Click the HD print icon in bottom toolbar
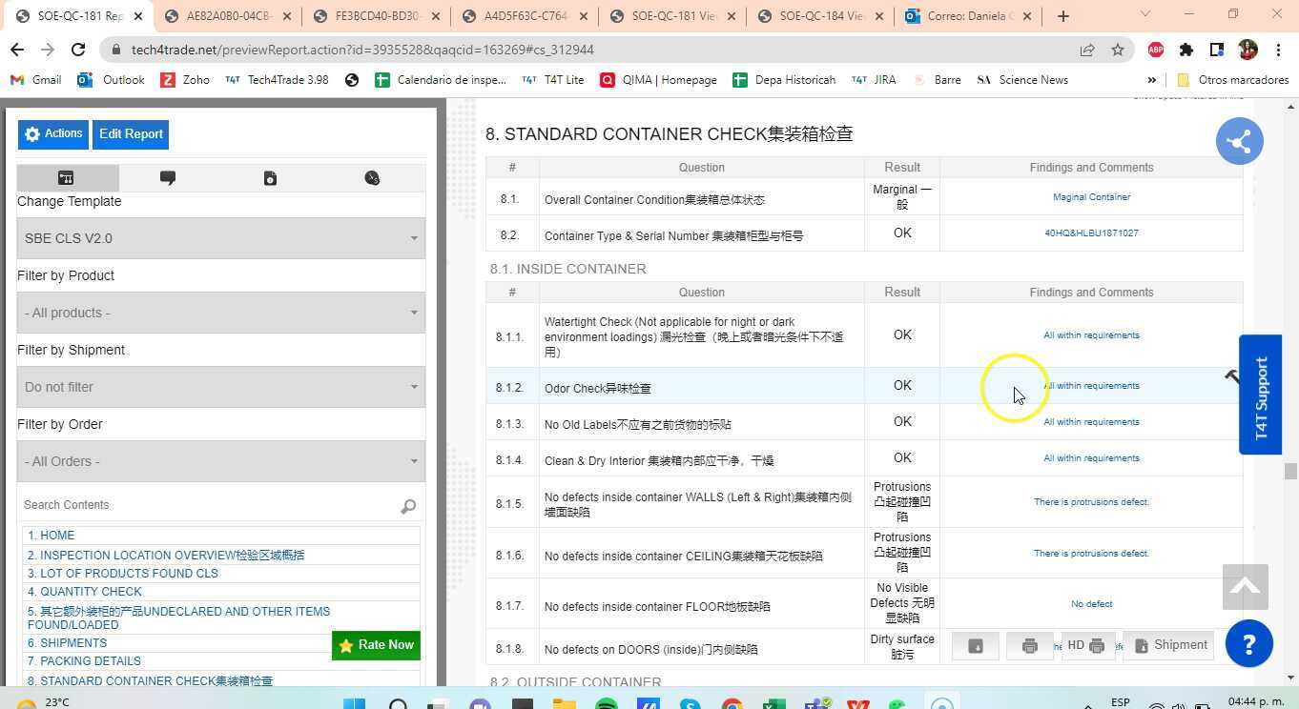 [x=1087, y=645]
